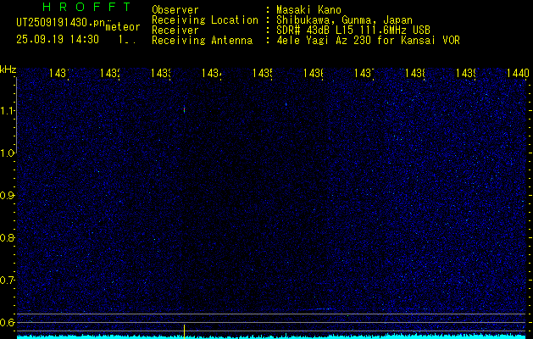Image resolution: width=533 pixels, height=339 pixels.
Task: Select receiver value SDR# 43dB L15 111.6MHz USB
Action: 353,31
